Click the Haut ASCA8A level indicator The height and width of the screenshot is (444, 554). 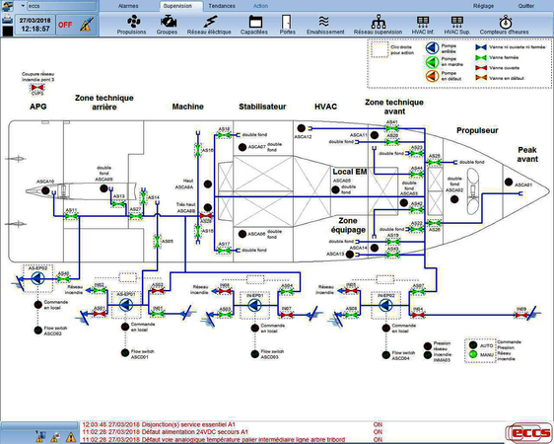click(x=208, y=185)
